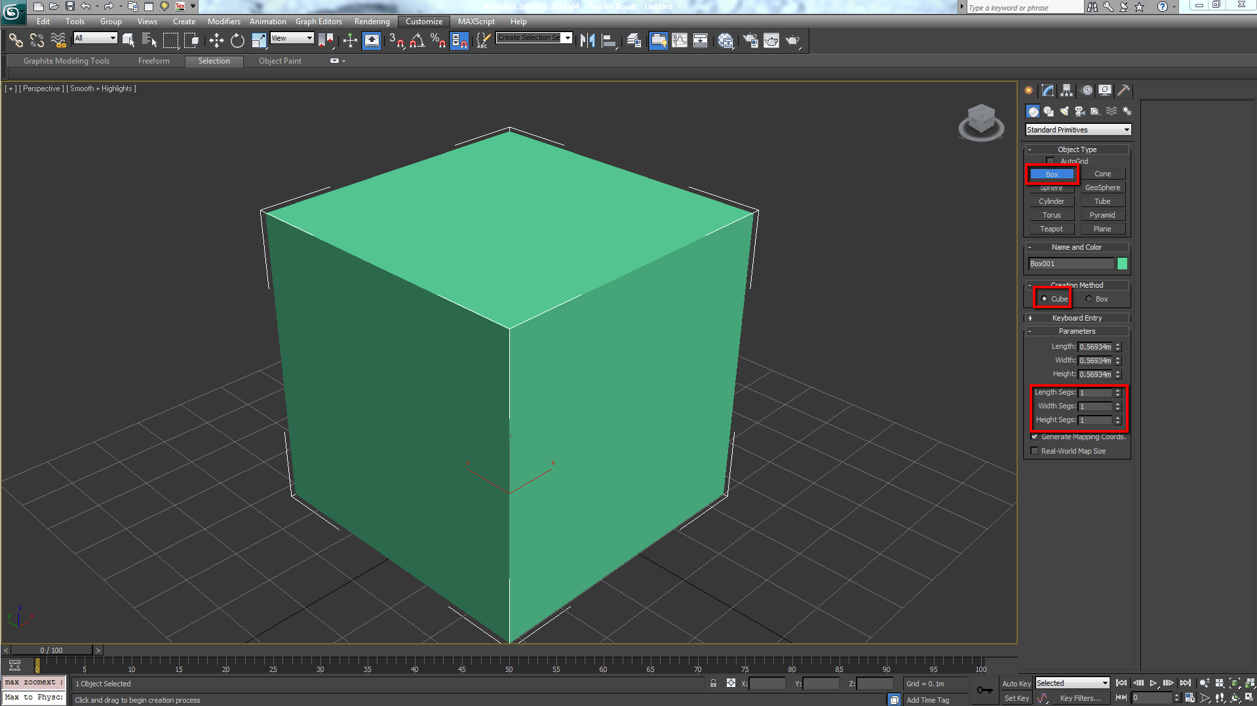Switch to the Object Paint ribbon tab
Image resolution: width=1257 pixels, height=706 pixels.
point(280,61)
